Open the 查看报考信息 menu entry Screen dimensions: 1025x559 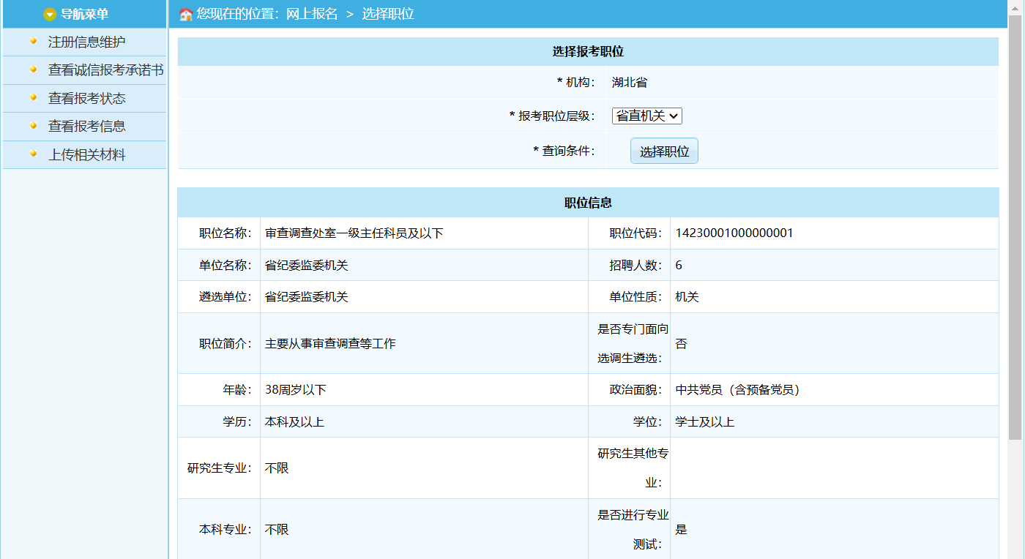pos(86,127)
